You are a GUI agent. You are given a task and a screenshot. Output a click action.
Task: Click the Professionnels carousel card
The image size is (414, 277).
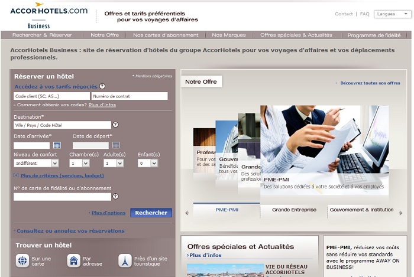coord(205,150)
